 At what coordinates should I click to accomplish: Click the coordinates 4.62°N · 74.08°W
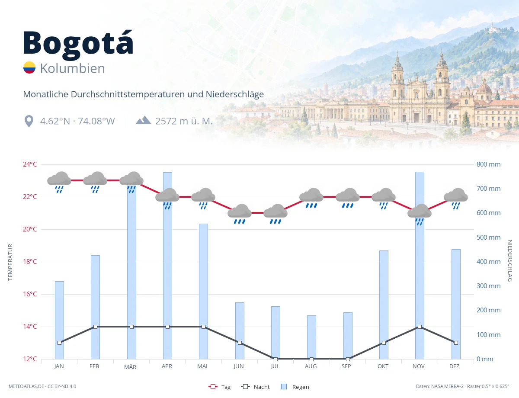pos(77,121)
